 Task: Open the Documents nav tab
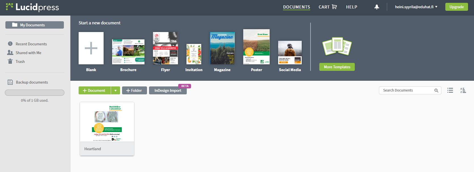pyautogui.click(x=296, y=7)
